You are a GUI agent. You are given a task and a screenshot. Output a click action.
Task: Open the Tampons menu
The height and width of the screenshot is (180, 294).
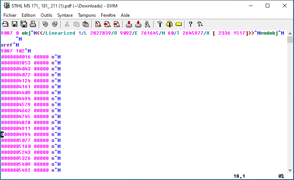[x=87, y=15]
